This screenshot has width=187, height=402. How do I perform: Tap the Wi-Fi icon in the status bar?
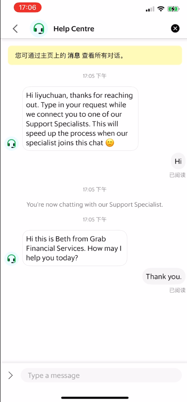pos(161,9)
